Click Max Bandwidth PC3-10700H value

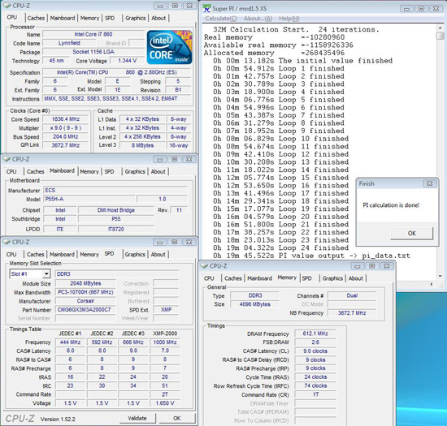[85, 292]
